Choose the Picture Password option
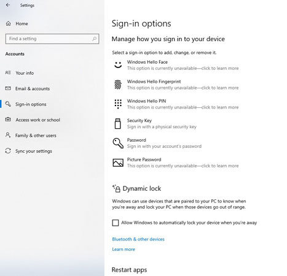The height and width of the screenshot is (276, 287). pyautogui.click(x=176, y=163)
